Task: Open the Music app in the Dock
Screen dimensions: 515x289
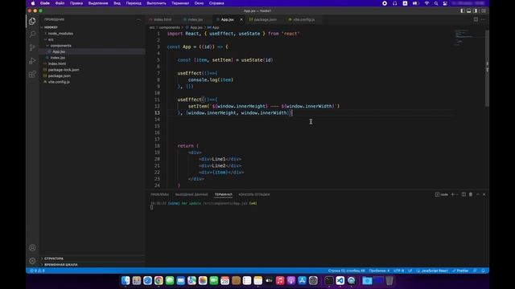Action: coord(280,280)
